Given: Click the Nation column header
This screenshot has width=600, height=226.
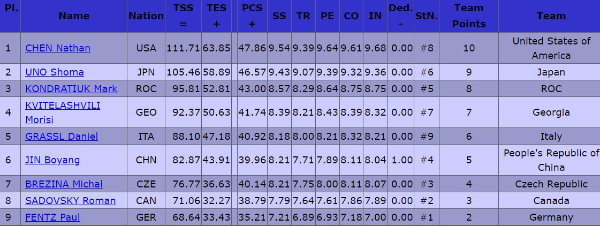Looking at the screenshot, I should point(146,16).
